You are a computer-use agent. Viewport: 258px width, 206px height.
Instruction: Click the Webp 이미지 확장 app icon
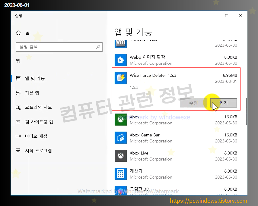click(121, 60)
